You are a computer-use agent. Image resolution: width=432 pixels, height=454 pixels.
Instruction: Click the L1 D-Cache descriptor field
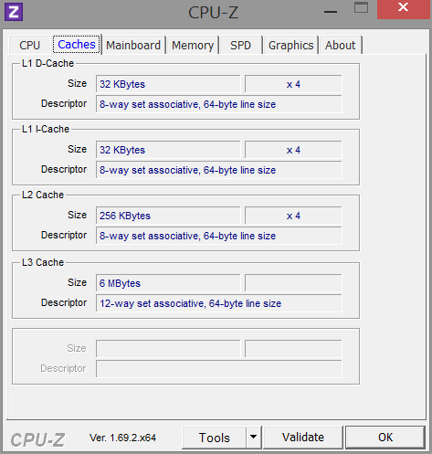219,104
